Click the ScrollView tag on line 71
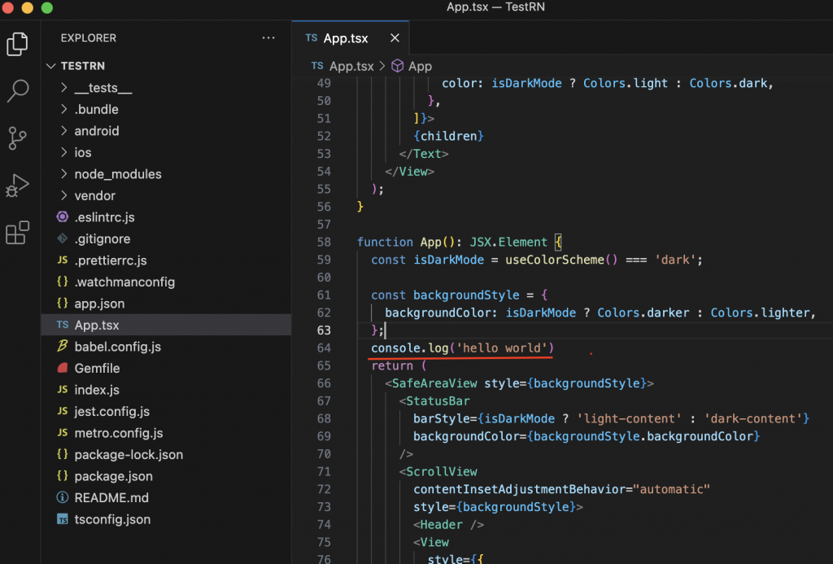 coord(442,471)
